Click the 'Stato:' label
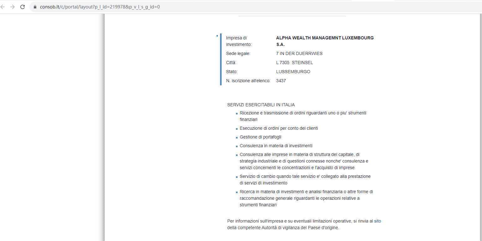 (232, 72)
